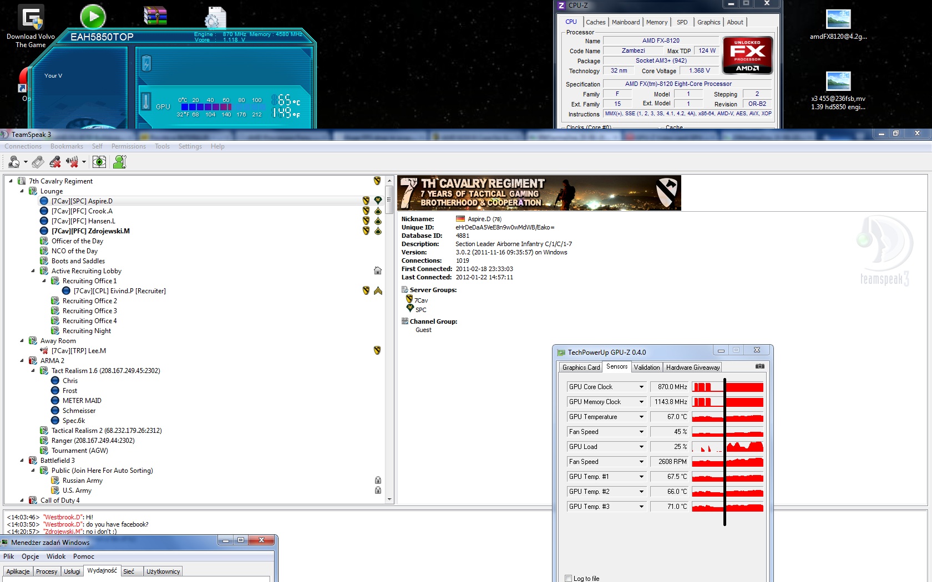Click the 7Cav server group shield icon
The image size is (932, 582).
409,299
